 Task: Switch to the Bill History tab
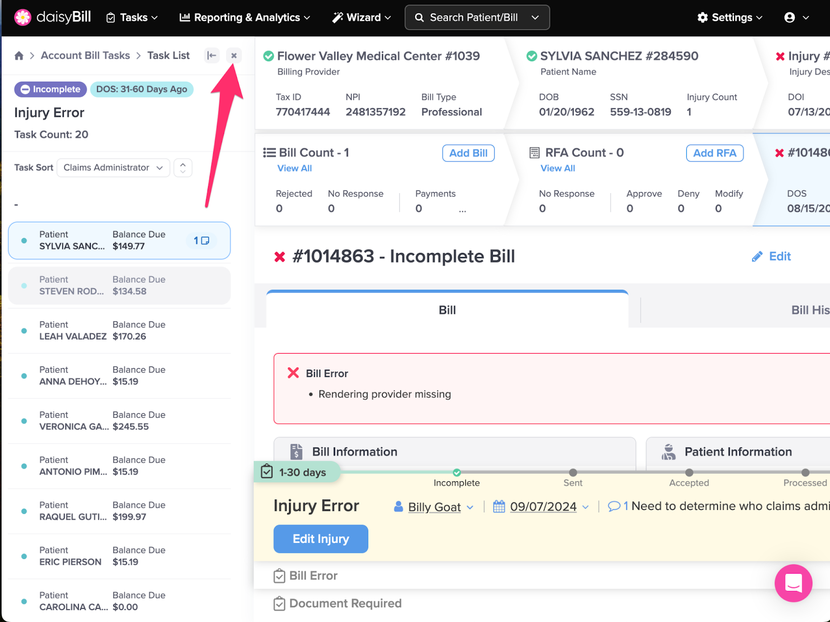[810, 310]
